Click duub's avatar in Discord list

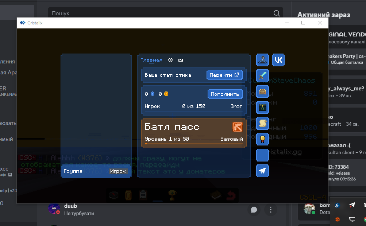pos(54,208)
